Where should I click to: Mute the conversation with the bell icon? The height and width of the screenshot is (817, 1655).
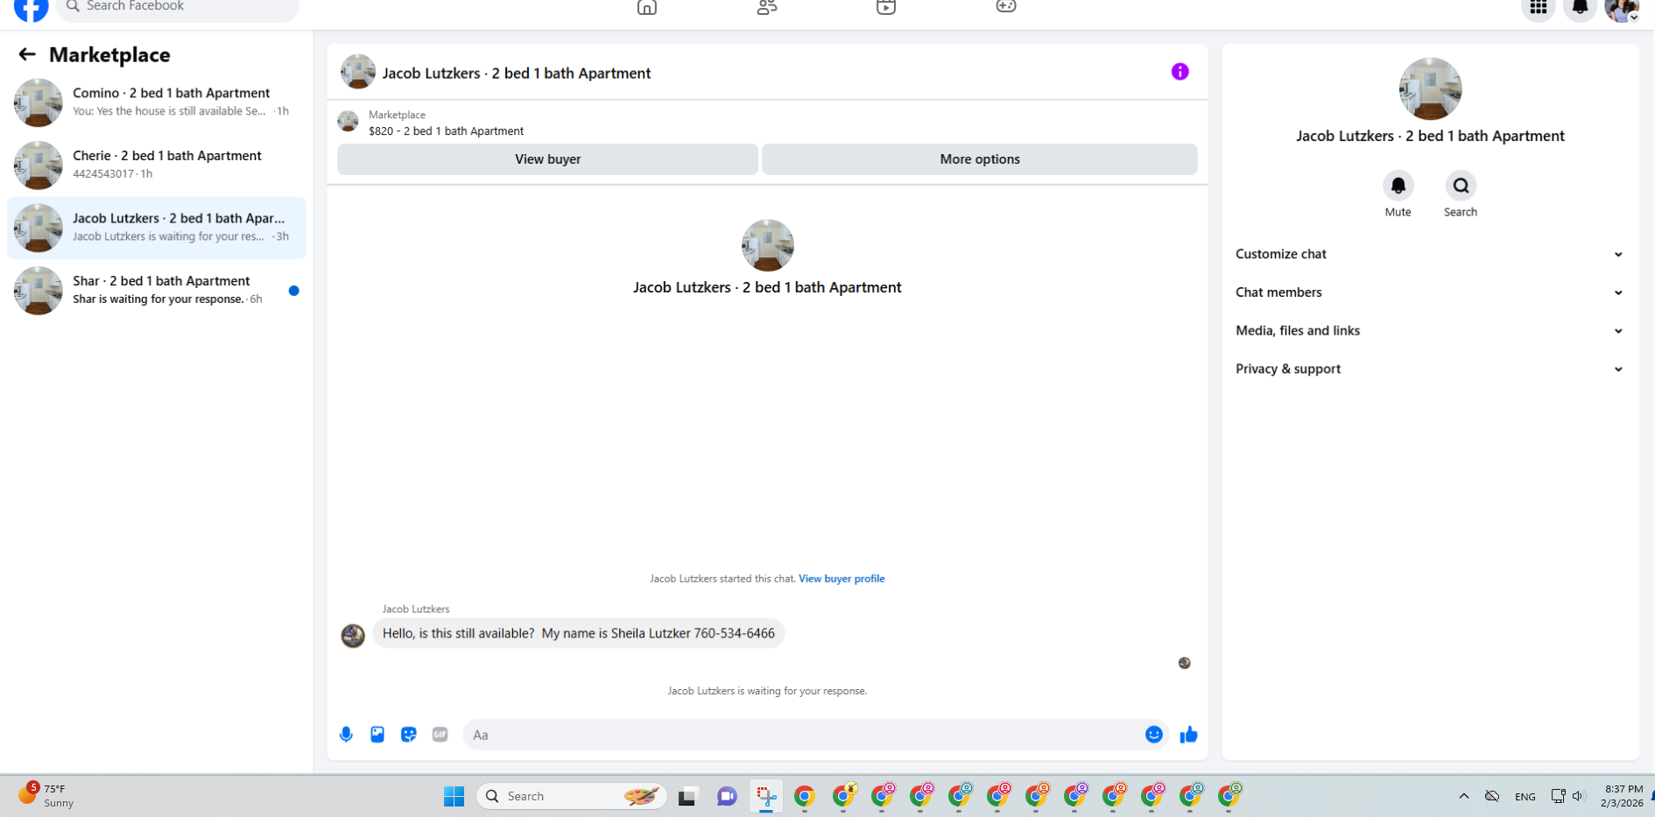pos(1398,186)
